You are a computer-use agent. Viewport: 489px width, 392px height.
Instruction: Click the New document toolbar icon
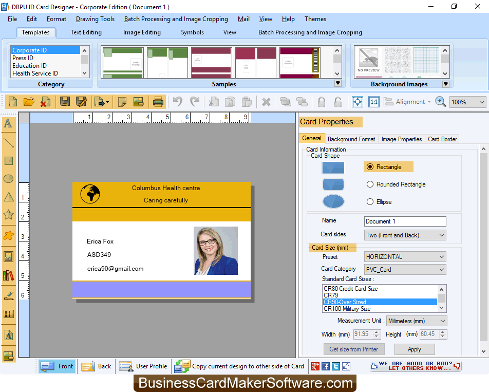(x=13, y=102)
